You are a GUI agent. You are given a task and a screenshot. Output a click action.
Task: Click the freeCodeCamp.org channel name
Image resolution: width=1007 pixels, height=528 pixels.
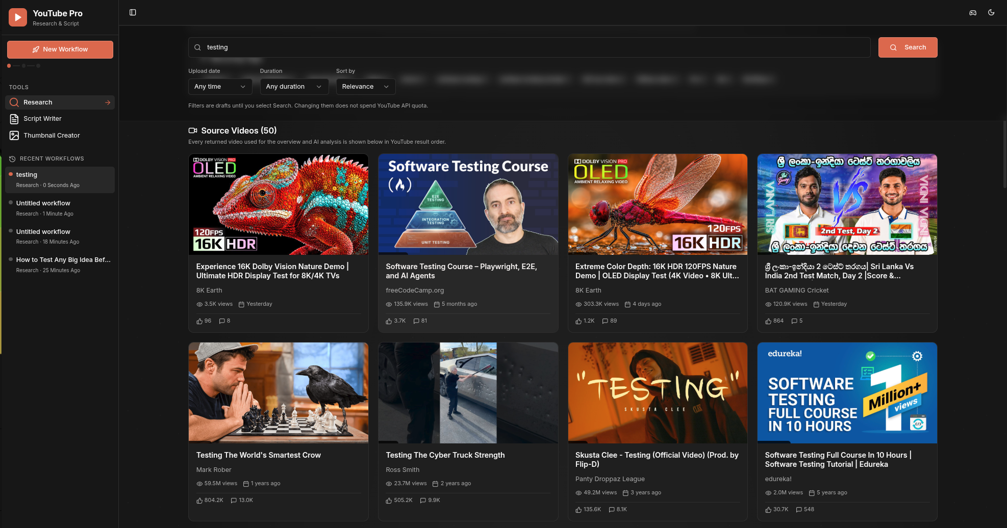point(415,291)
